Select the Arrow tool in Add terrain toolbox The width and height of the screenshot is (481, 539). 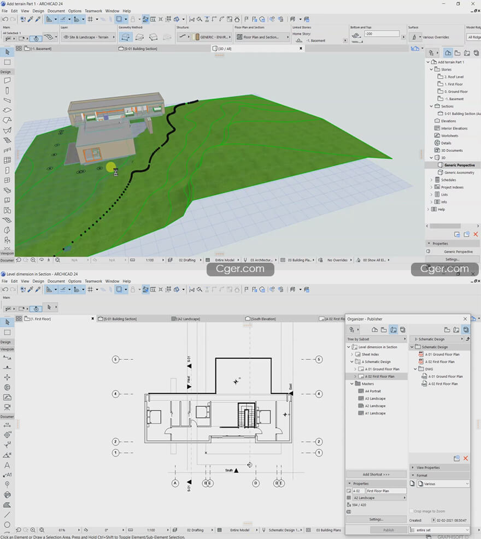7,52
